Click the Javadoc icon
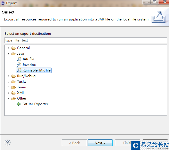The width and height of the screenshot is (169, 150). point(19,65)
